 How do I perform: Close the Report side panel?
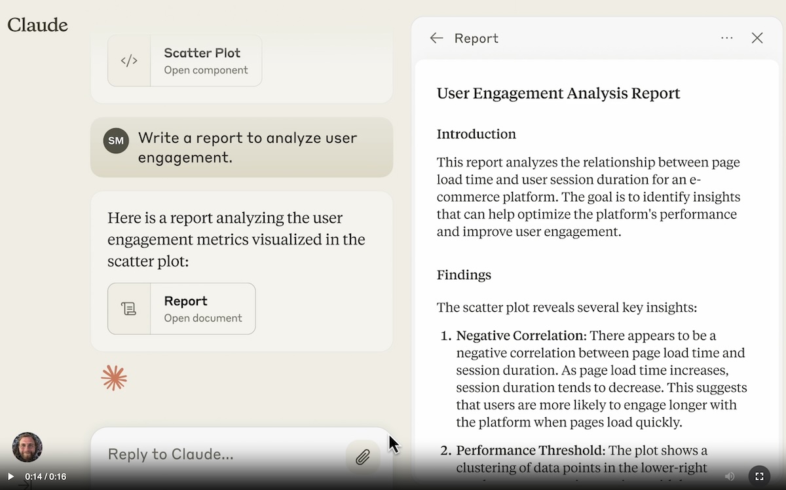click(x=757, y=38)
